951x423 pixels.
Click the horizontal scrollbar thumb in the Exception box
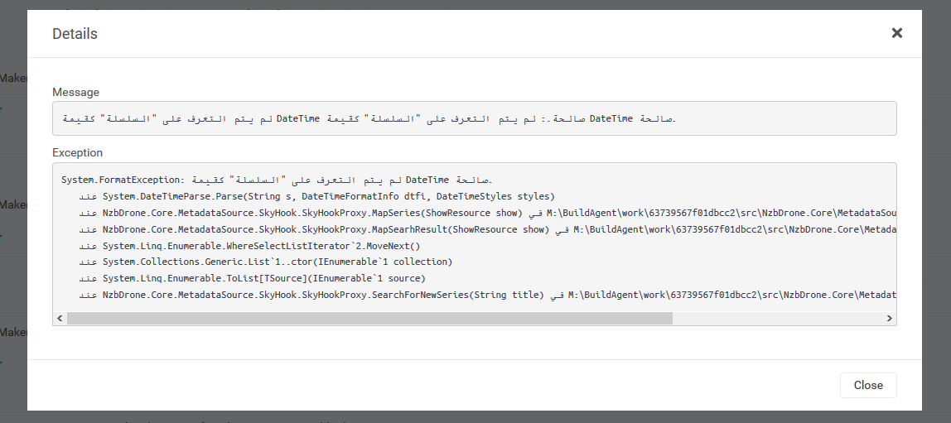(369, 318)
